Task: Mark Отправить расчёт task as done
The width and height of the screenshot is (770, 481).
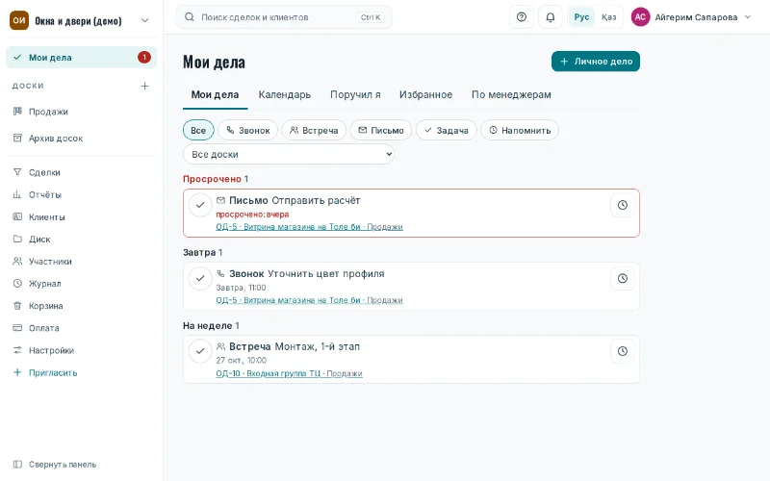Action: [200, 205]
